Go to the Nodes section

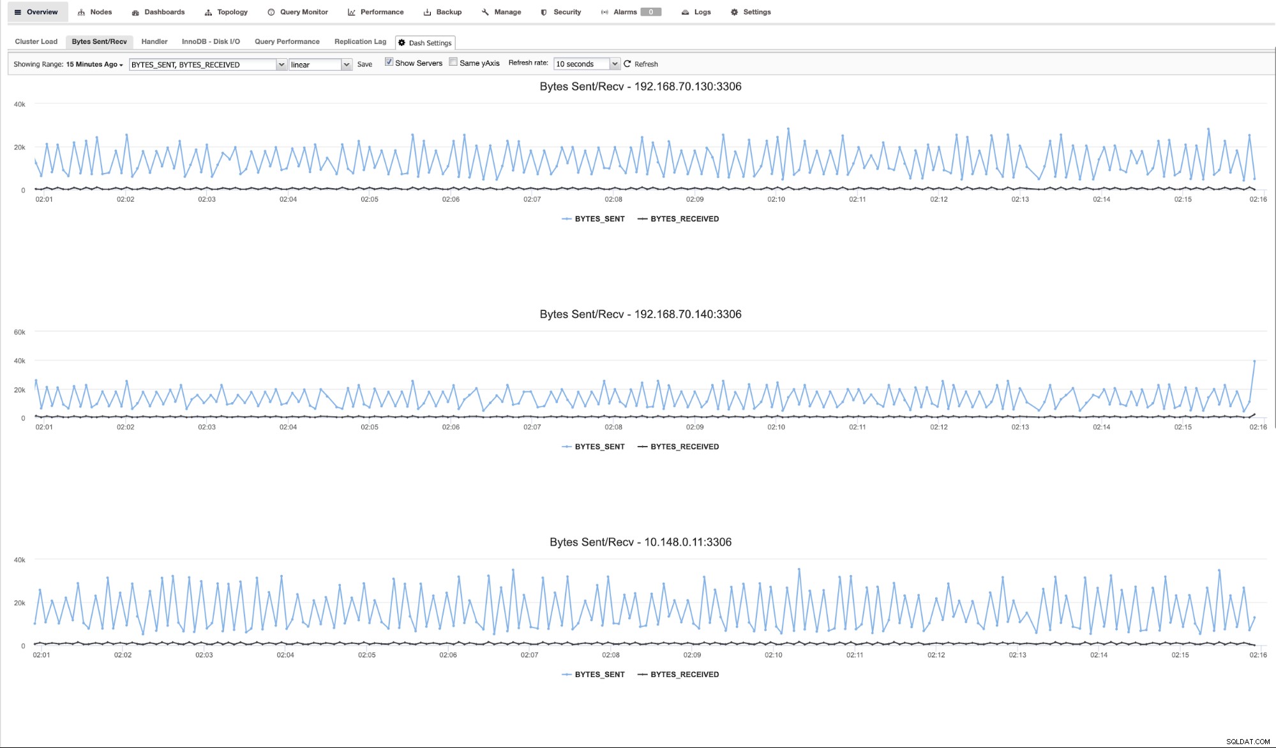coord(94,12)
